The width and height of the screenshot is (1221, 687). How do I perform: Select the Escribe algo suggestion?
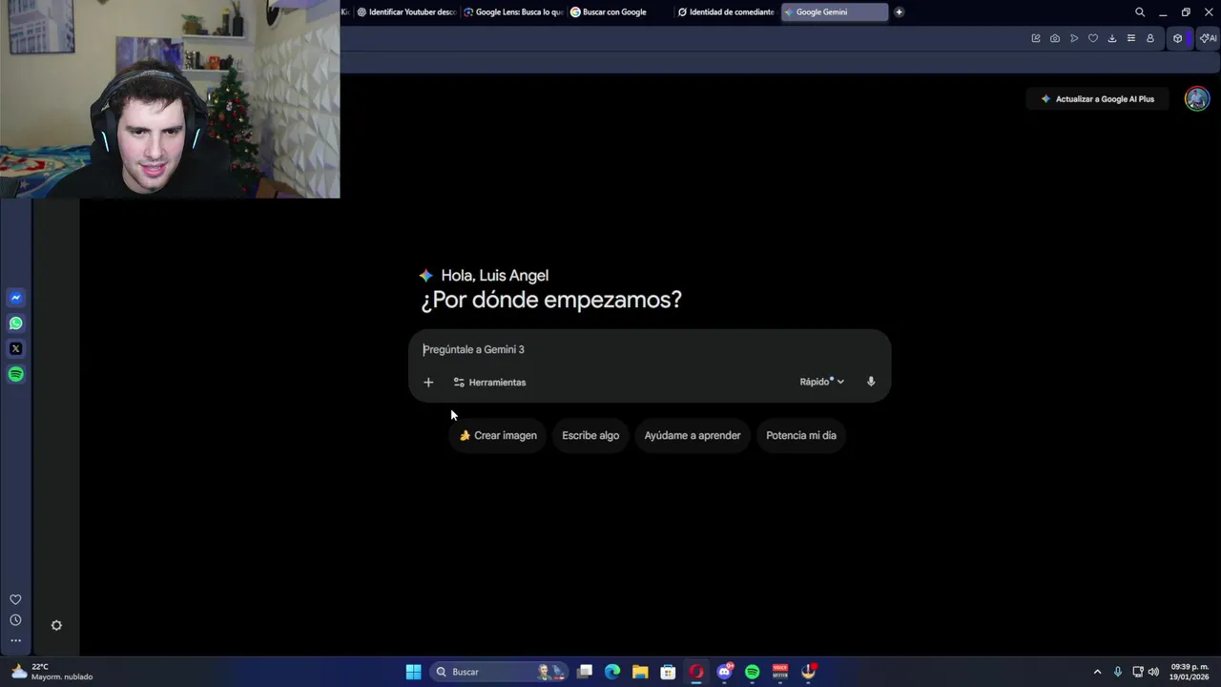590,435
